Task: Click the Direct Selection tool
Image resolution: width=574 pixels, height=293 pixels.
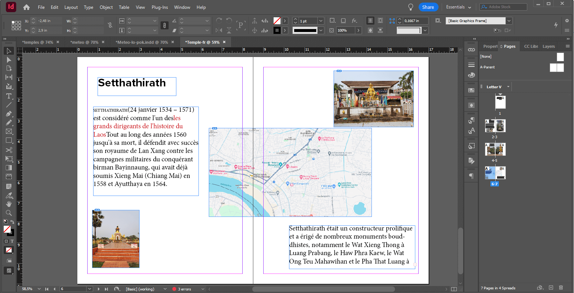Action: point(9,60)
